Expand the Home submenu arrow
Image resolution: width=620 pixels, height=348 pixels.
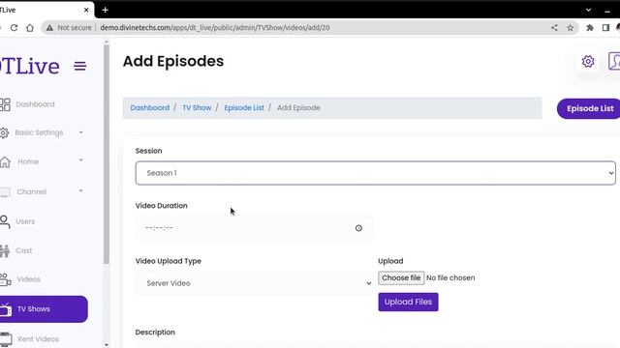(81, 160)
